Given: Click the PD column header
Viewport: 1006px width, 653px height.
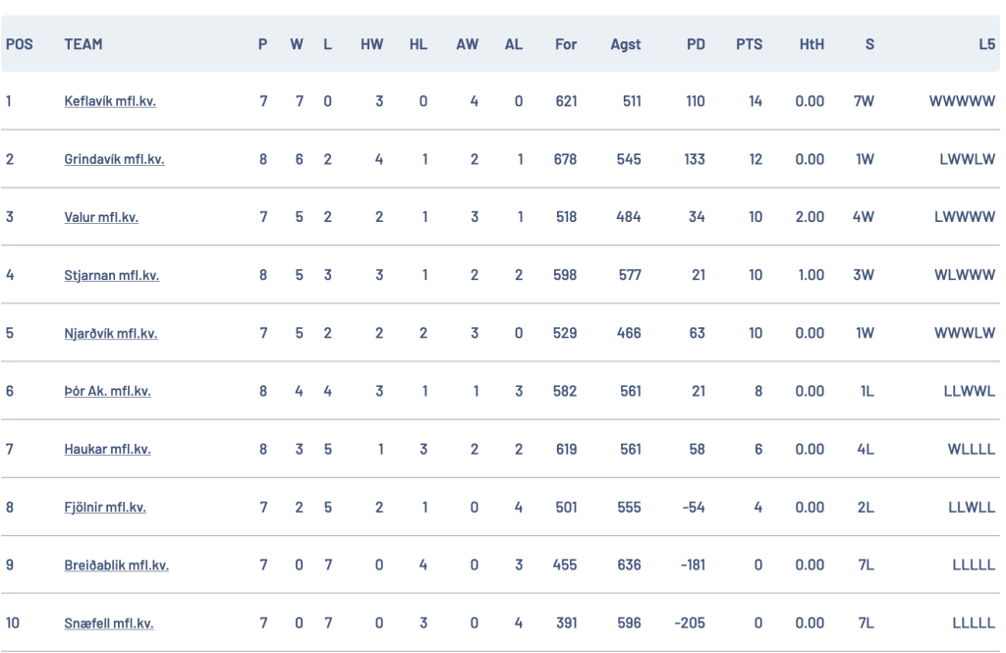Looking at the screenshot, I should click(x=696, y=44).
